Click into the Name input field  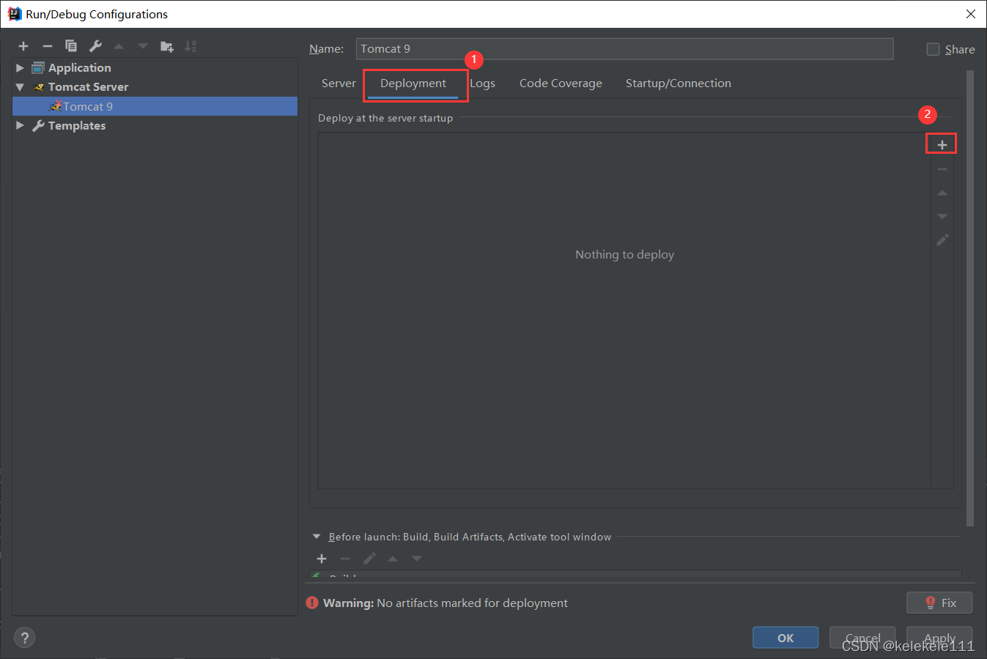624,49
